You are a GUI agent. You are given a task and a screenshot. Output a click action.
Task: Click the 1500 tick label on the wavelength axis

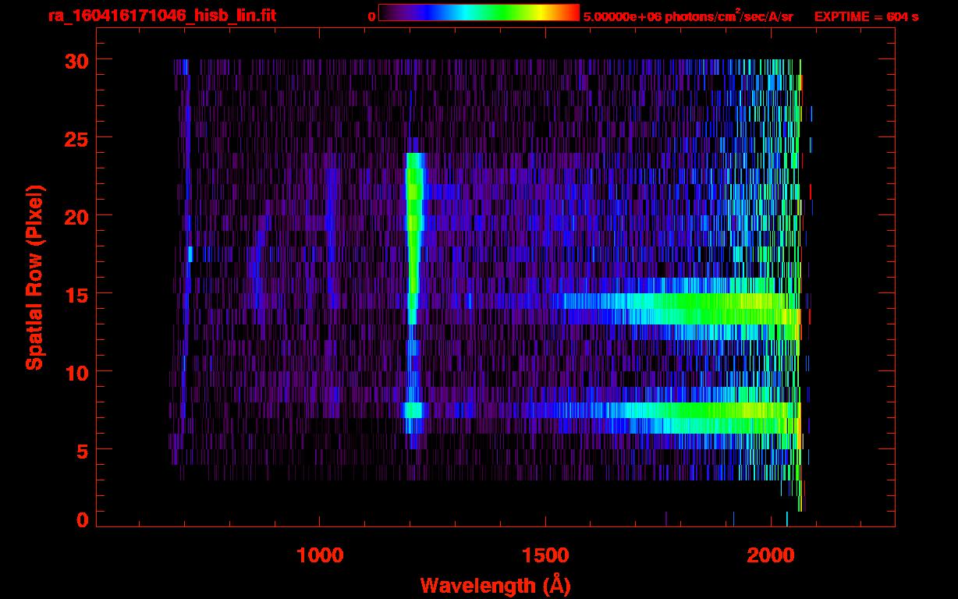coord(545,556)
